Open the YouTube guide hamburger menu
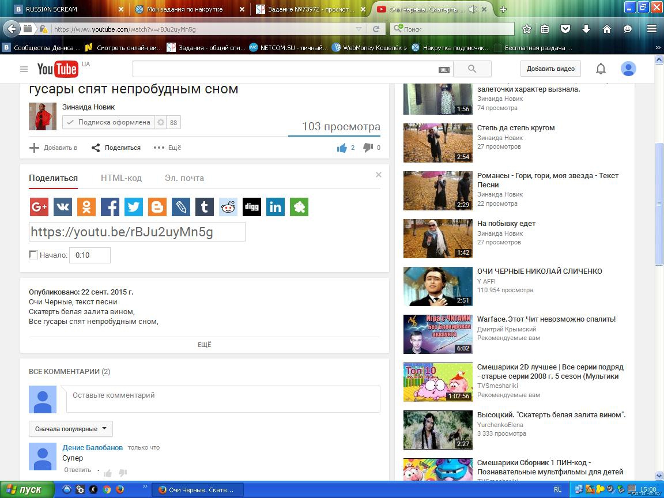The height and width of the screenshot is (498, 664). (x=24, y=69)
